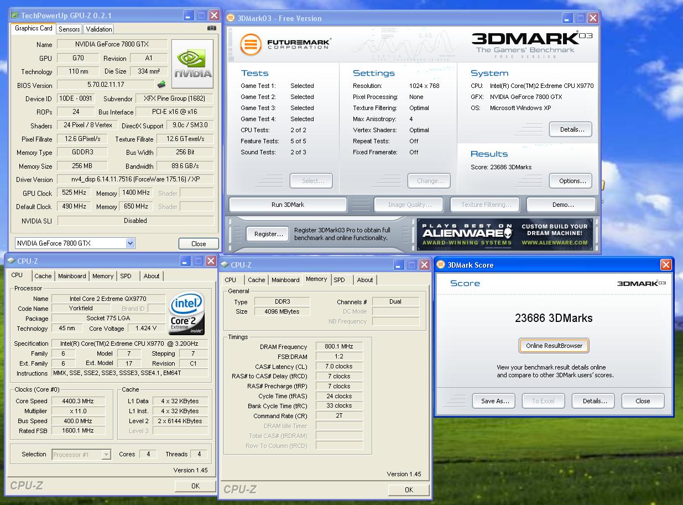The image size is (683, 505).
Task: Open the Processor #1 selection dropdown
Action: pyautogui.click(x=106, y=455)
